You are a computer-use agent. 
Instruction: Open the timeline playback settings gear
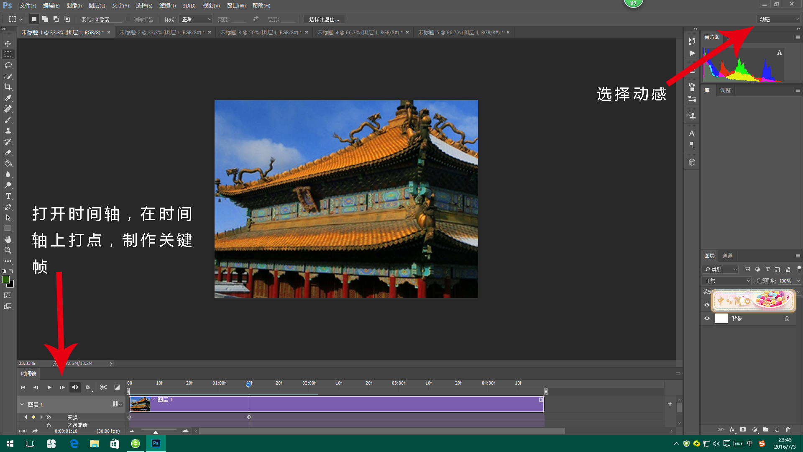click(x=88, y=387)
